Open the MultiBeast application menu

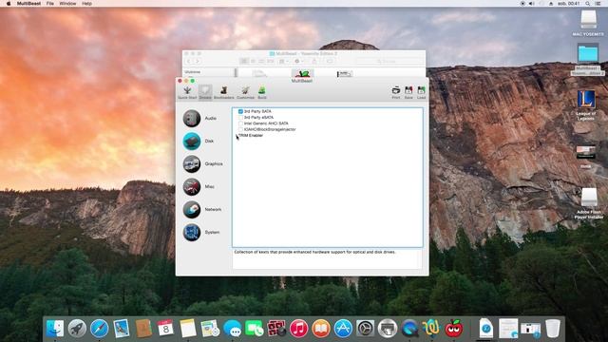[28, 4]
